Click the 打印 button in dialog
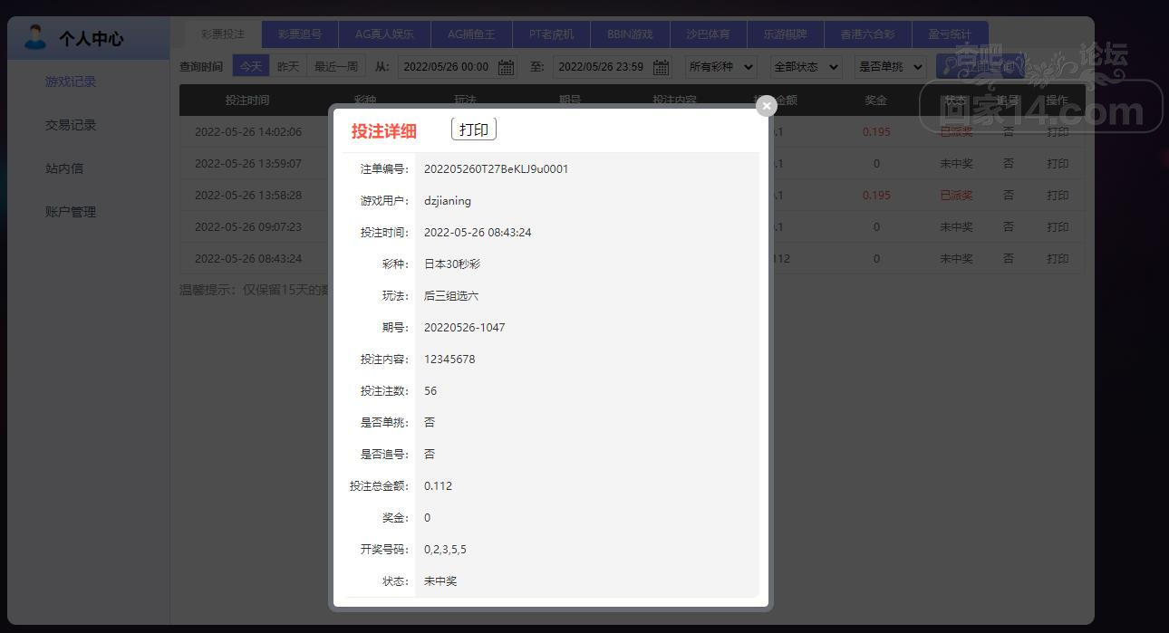This screenshot has height=633, width=1169. [x=473, y=129]
